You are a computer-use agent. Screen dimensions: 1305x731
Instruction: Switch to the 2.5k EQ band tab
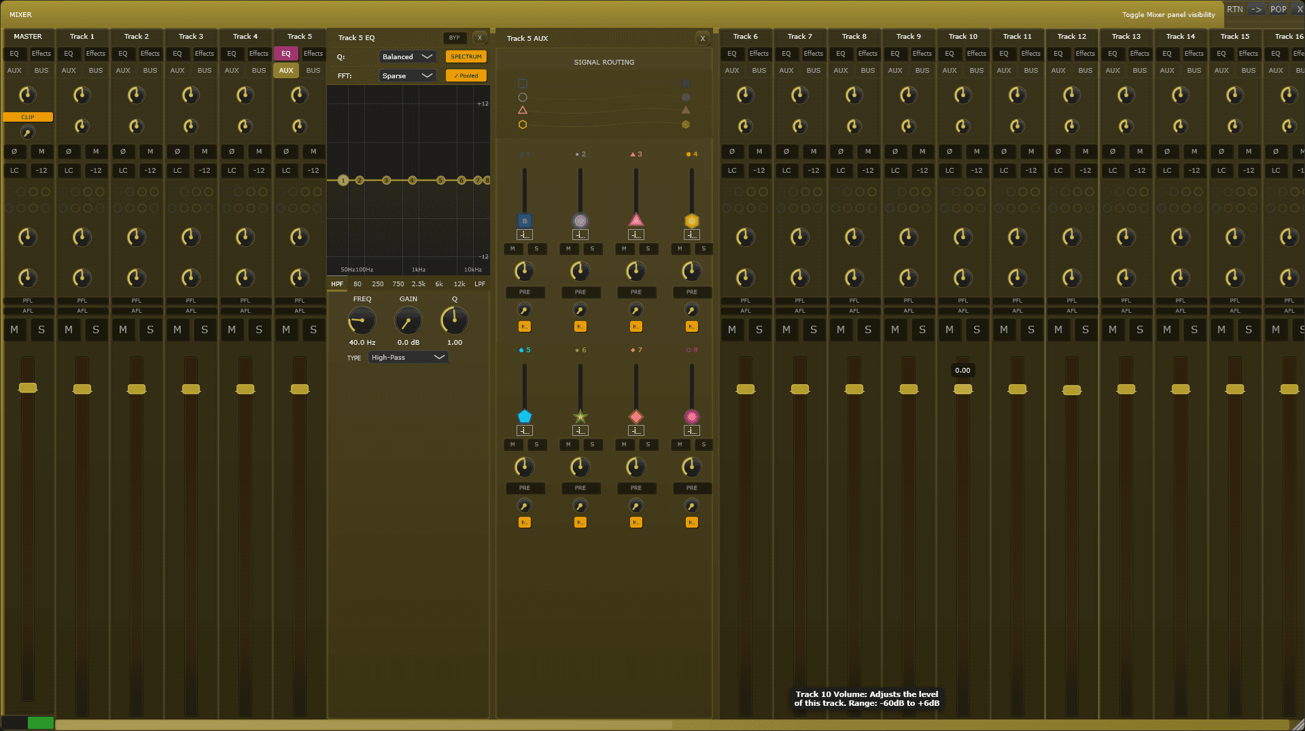point(419,284)
